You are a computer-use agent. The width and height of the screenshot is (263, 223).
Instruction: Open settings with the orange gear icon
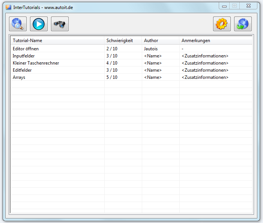pyautogui.click(x=222, y=24)
